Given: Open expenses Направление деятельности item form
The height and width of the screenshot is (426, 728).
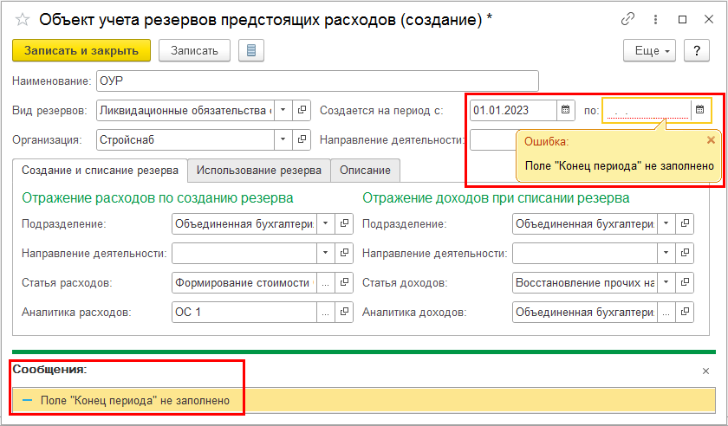Looking at the screenshot, I should (344, 253).
